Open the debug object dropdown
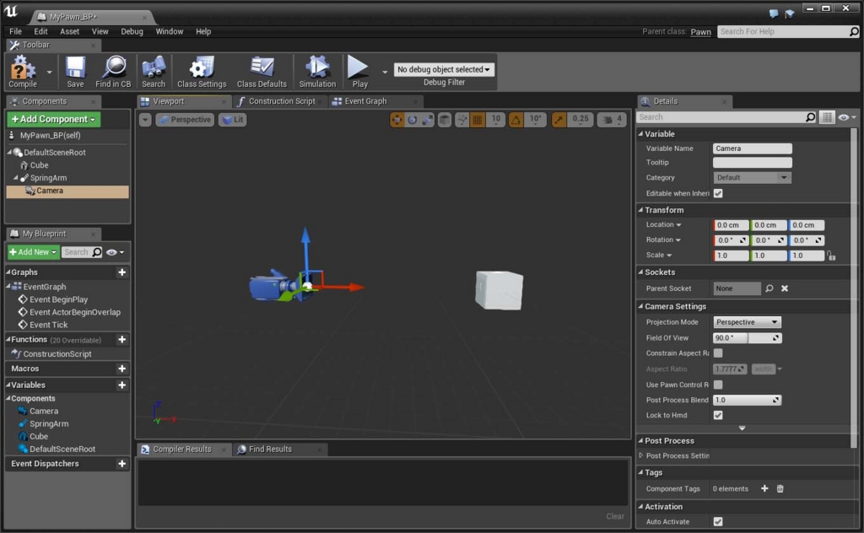Image resolution: width=864 pixels, height=533 pixels. tap(444, 69)
